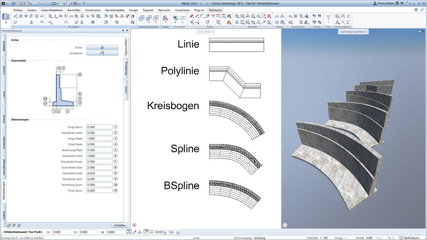Image resolution: width=427 pixels, height=240 pixels.
Task: Click the Gesamthöhe Ende input field
Action: [x=99, y=173]
